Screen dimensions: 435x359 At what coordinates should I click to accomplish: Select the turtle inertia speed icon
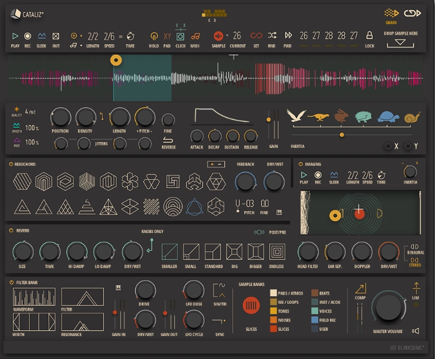point(388,117)
